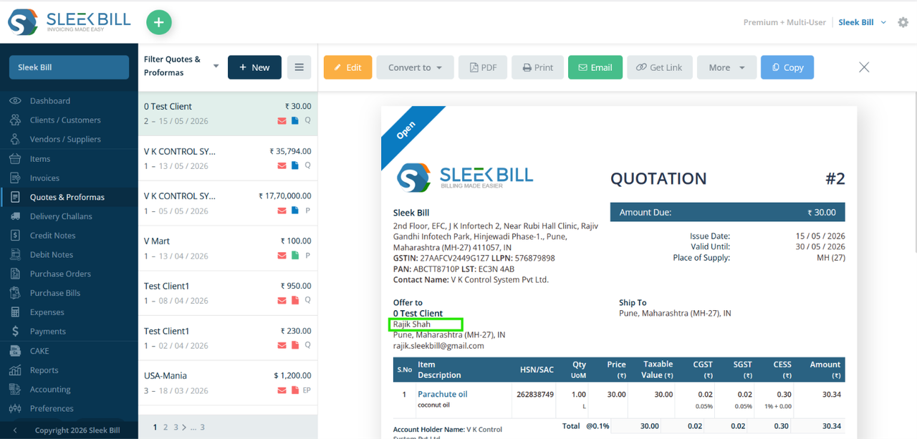Click envelope icon on V Mart row

[x=282, y=256]
